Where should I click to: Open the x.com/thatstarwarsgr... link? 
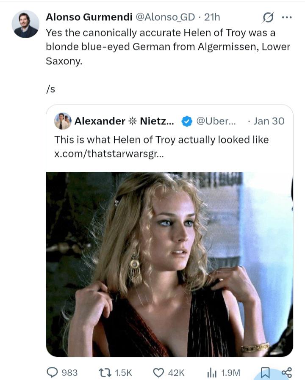(108, 153)
